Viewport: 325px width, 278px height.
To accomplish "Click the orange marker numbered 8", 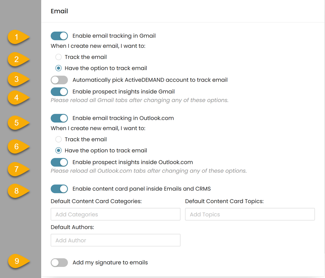I will [18, 191].
